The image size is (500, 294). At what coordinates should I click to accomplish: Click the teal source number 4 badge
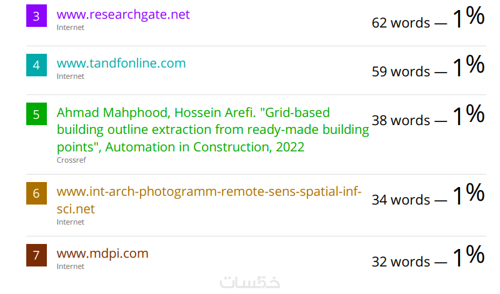(36, 65)
